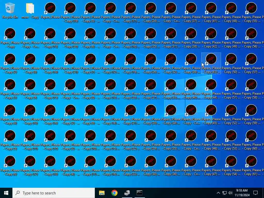Select the Recycle Bin desktop icon

point(10,11)
